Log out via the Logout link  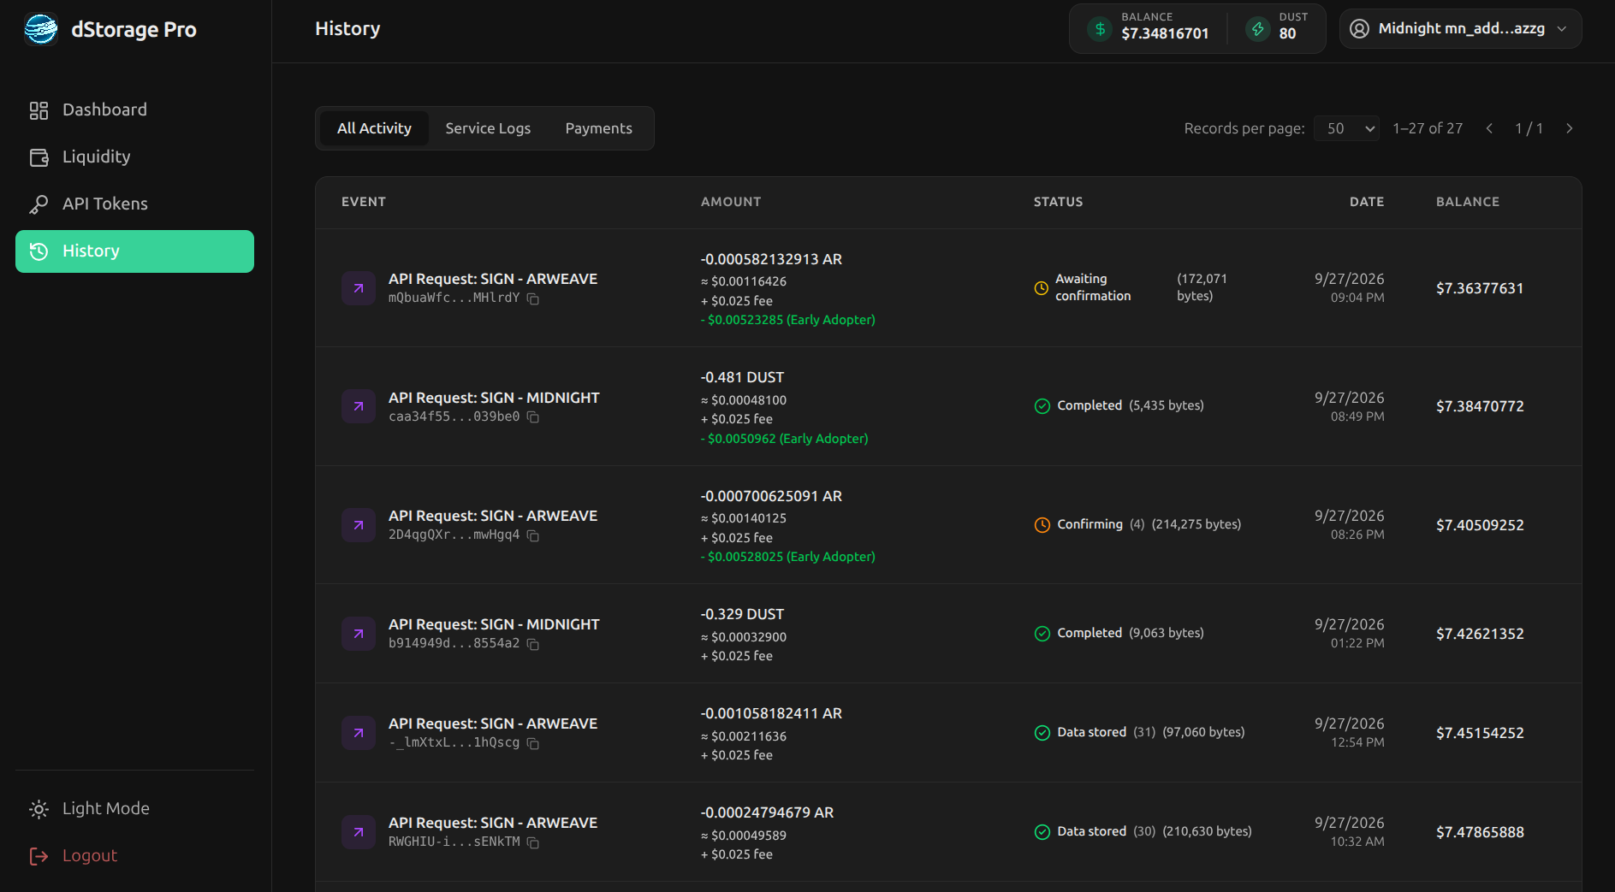[134, 856]
